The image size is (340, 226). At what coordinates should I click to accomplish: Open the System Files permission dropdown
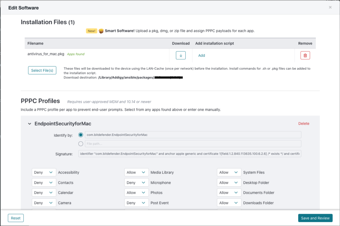click(x=229, y=173)
